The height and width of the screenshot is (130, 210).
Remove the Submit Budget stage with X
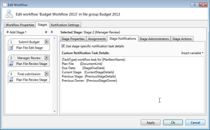47,42
